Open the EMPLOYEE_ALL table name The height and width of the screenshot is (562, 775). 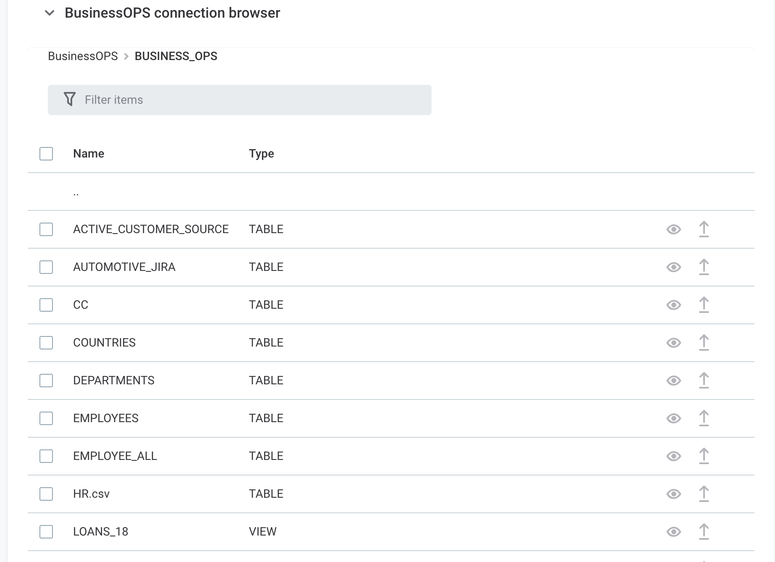[115, 456]
